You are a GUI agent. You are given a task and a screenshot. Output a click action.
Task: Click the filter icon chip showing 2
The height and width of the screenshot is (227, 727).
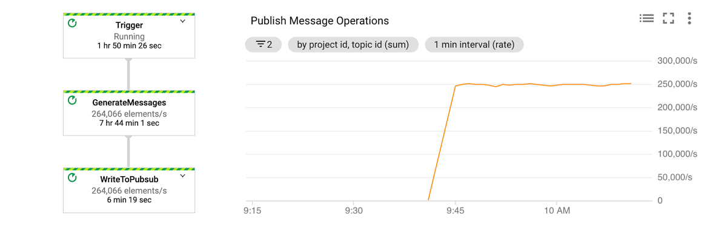point(264,44)
